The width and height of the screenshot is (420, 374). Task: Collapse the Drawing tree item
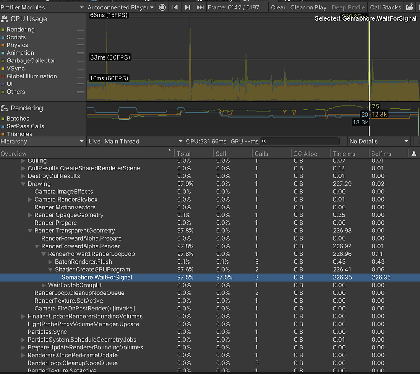coord(23,184)
